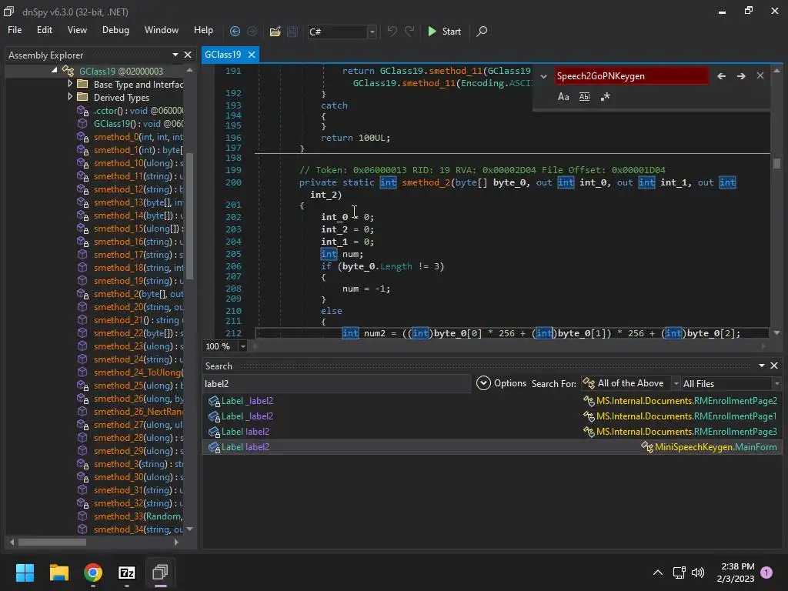Go to next find match arrow
The height and width of the screenshot is (591, 788).
(x=741, y=76)
